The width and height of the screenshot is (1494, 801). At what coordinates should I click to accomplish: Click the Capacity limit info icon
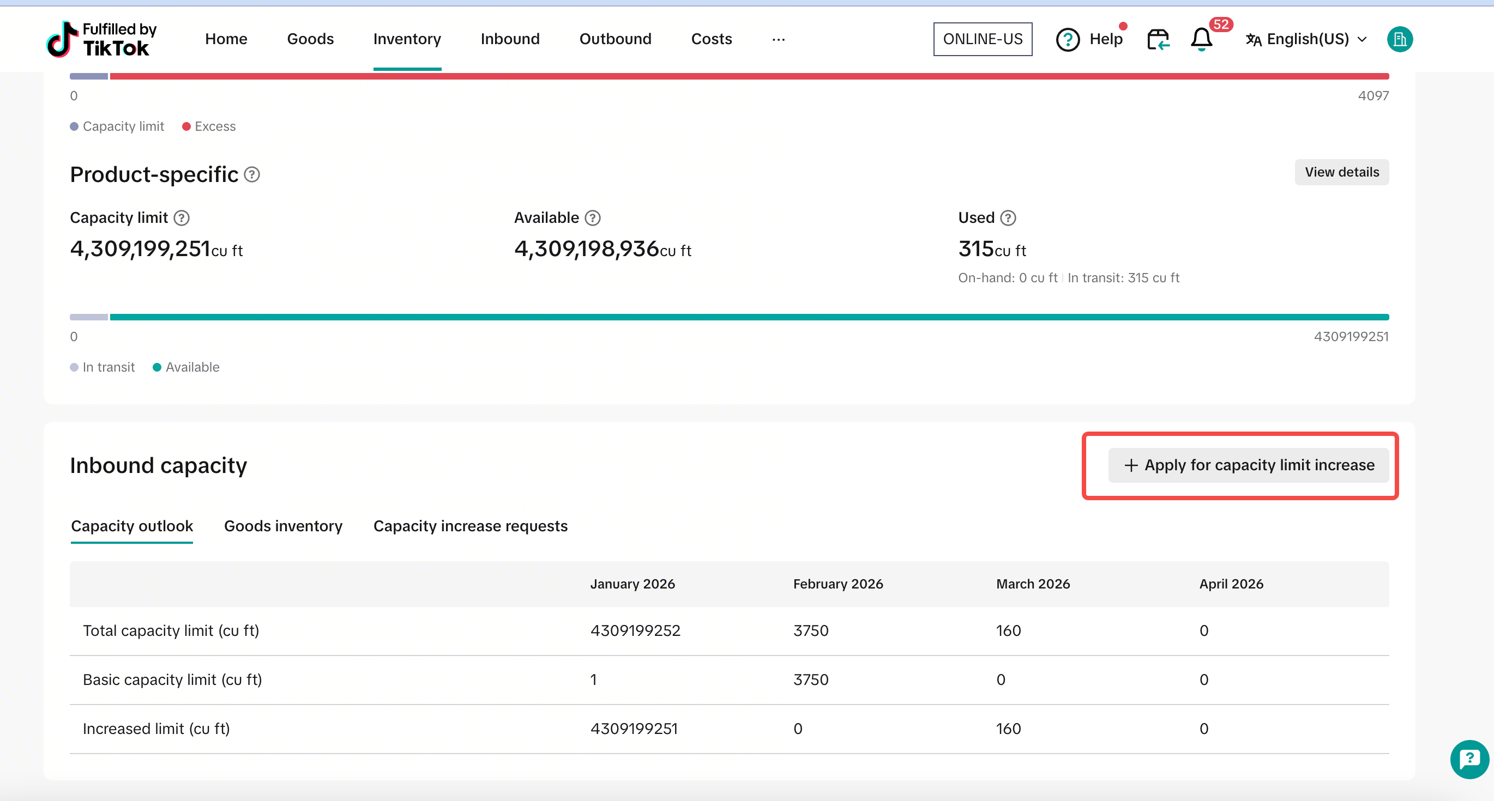[x=182, y=218]
